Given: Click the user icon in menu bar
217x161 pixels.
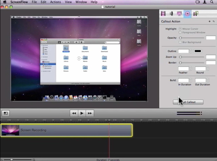Looking at the screenshot, I should tap(205, 2).
